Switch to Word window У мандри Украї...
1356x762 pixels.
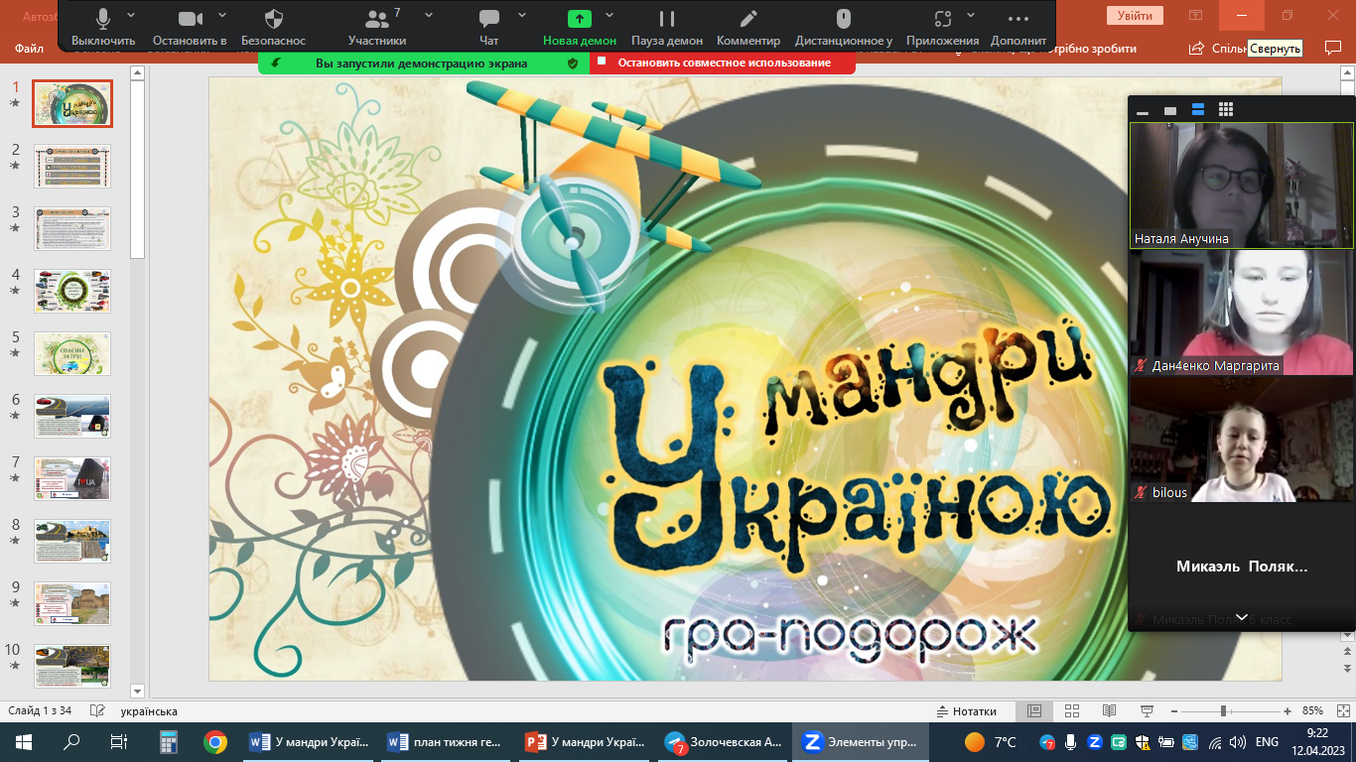click(x=309, y=742)
